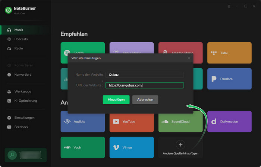Viewport: 261px width, 167px height.
Task: Select the Tidal tile
Action: 229,53
